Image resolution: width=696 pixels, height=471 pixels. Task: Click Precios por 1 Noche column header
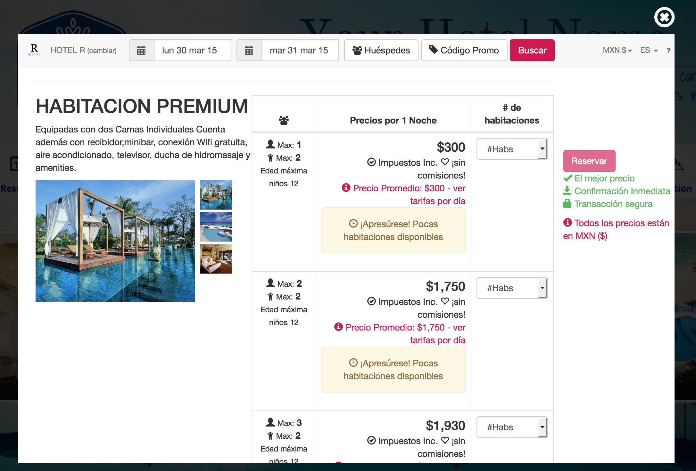coord(393,120)
